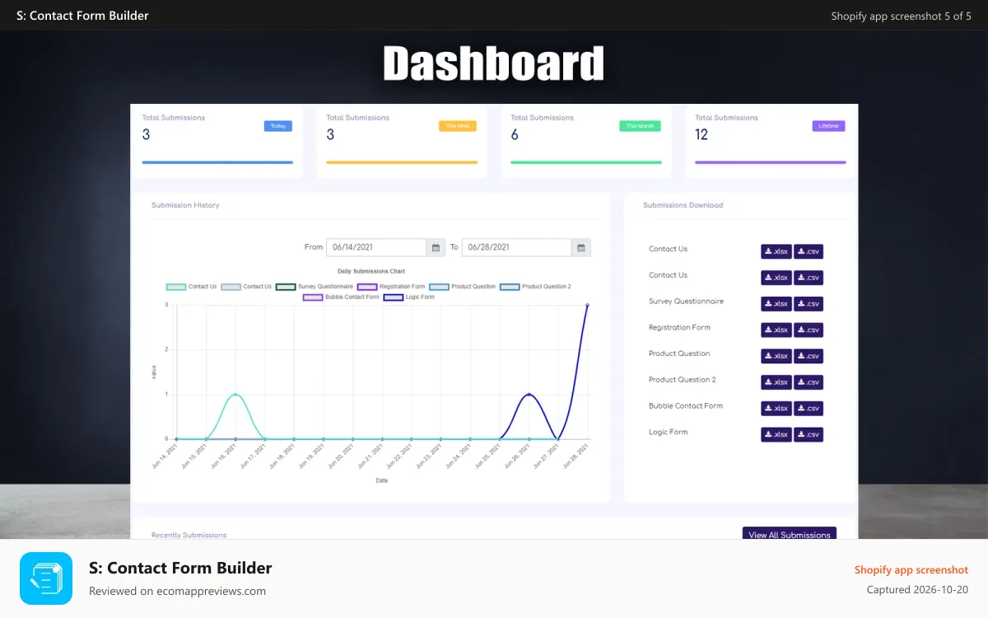Image resolution: width=988 pixels, height=618 pixels.
Task: Click the This Week submissions badge
Action: pos(458,126)
